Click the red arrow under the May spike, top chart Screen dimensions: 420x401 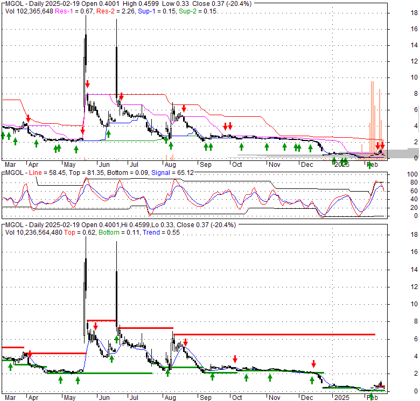[87, 83]
